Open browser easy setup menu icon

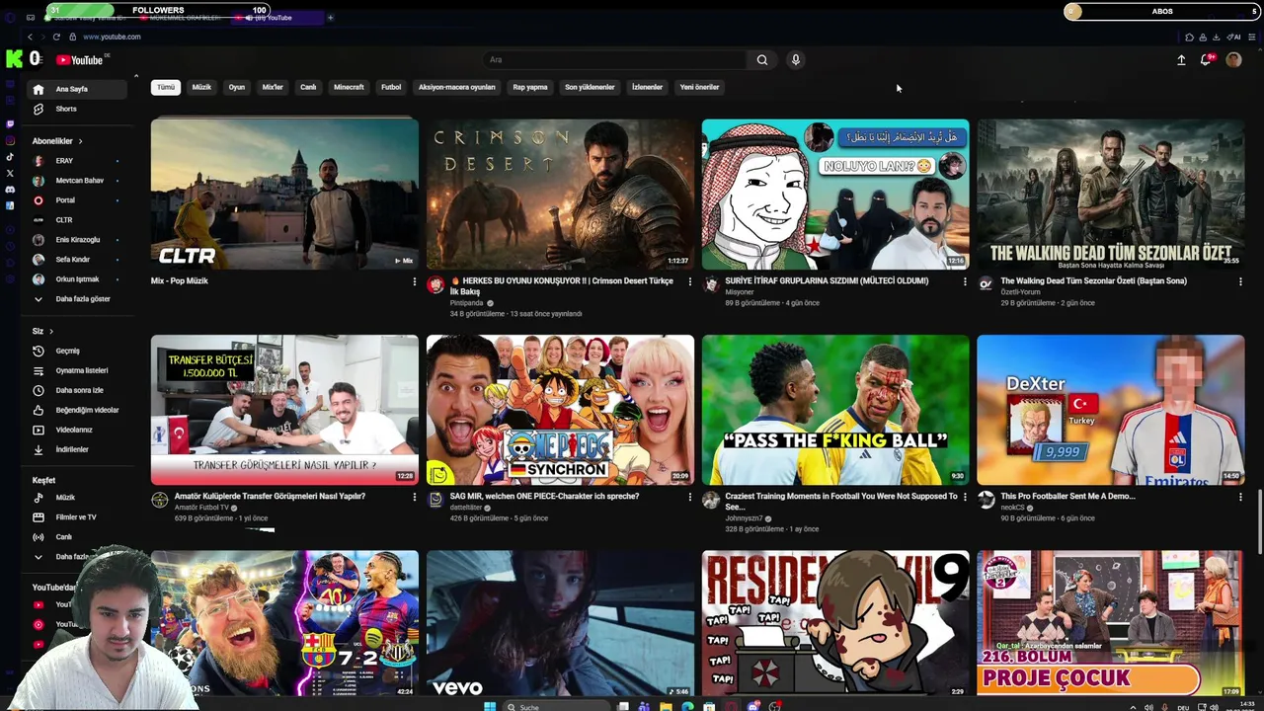[x=1252, y=37]
